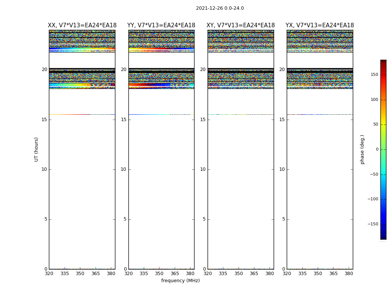
Task: Click the 50 tick label on colorbar
Action: pyautogui.click(x=375, y=124)
